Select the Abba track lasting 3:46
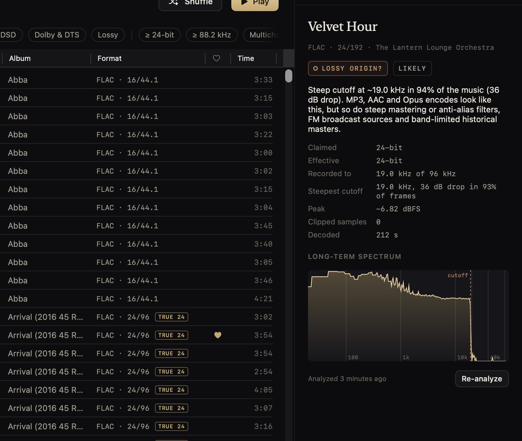The width and height of the screenshot is (522, 441). click(x=137, y=281)
